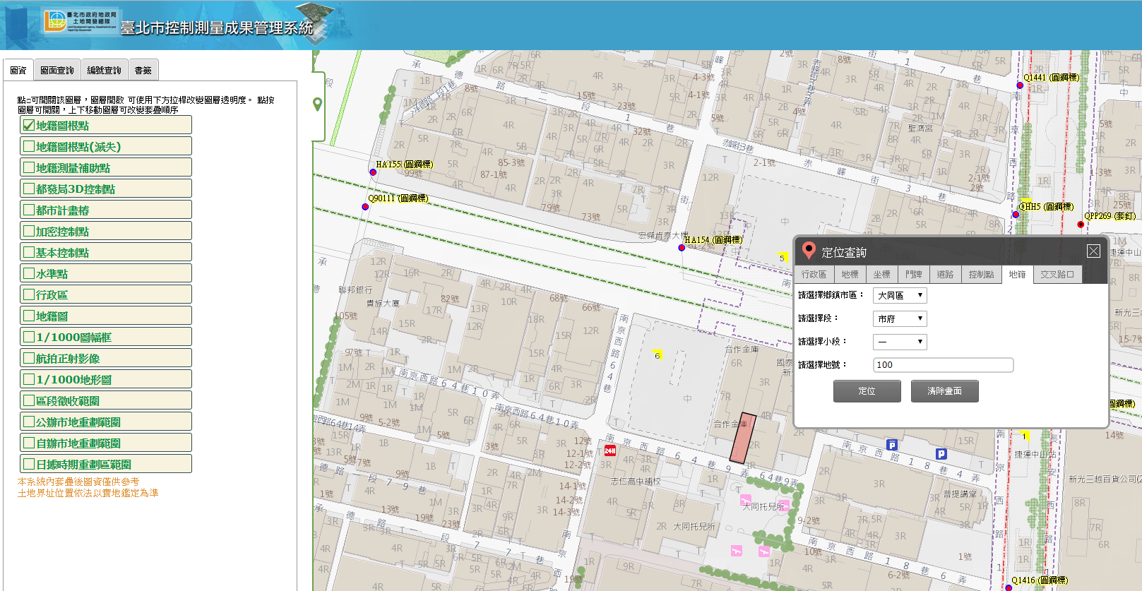
Task: Open the 小段 subsection dropdown
Action: 900,342
